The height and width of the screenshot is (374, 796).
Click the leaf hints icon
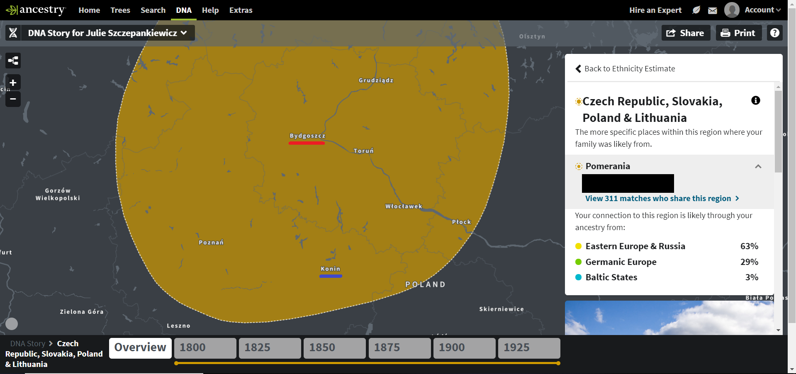(696, 10)
